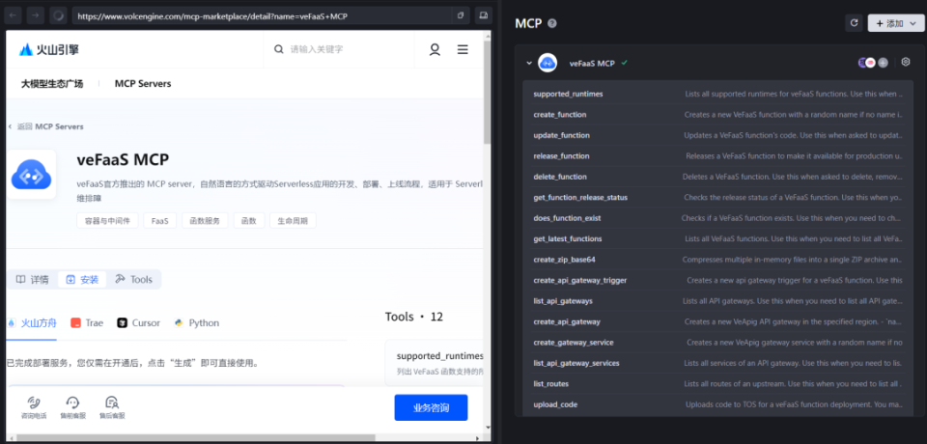This screenshot has width=927, height=444.
Task: Select the Trae install tab
Action: coord(87,322)
